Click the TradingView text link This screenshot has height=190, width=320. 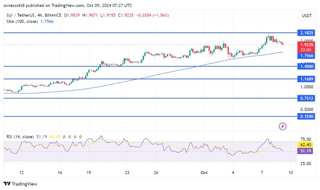click(25, 184)
